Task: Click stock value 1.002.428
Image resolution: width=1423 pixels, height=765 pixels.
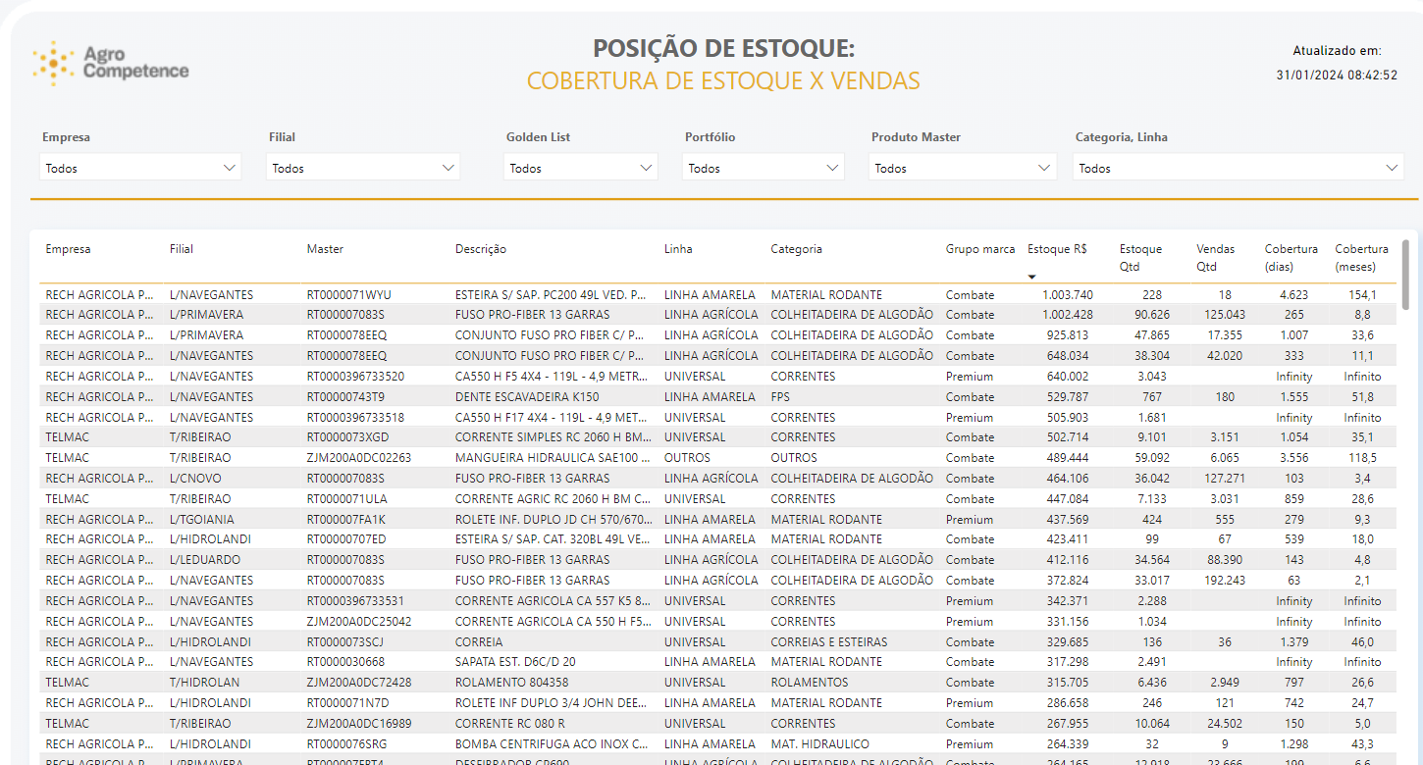Action: pos(1068,315)
